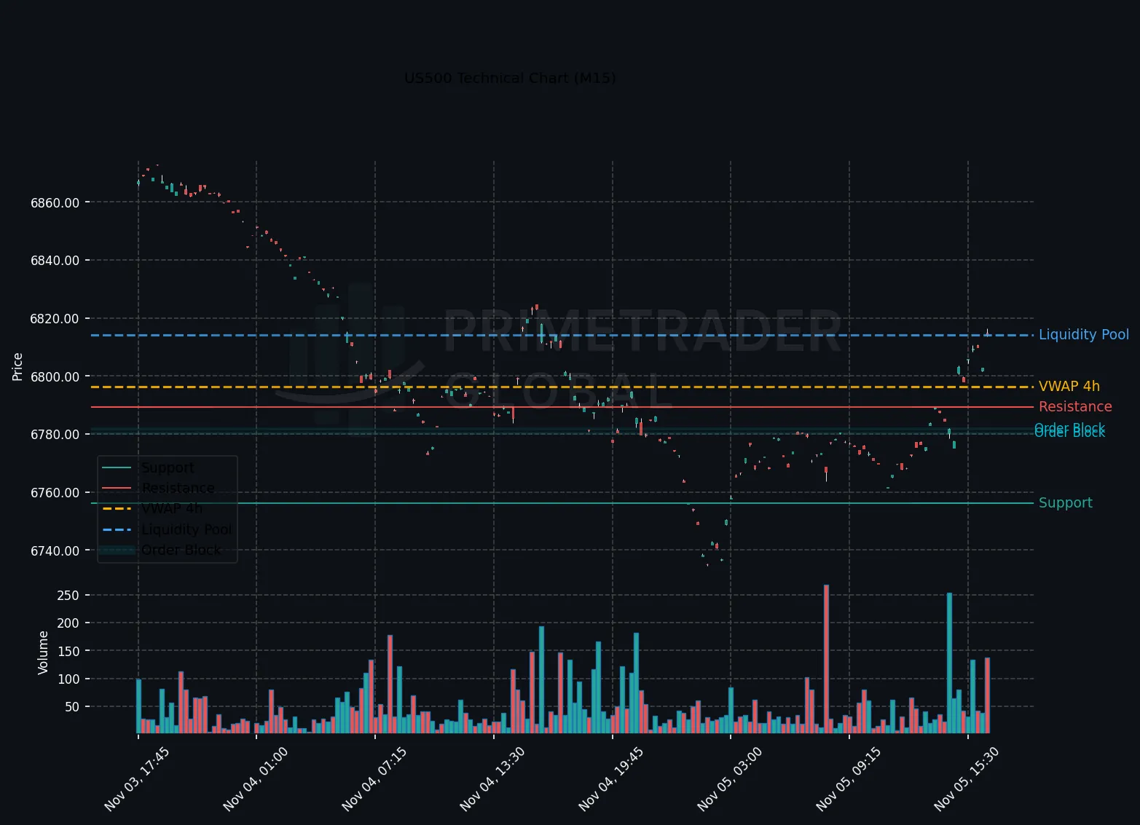Click the 200 volume axis label
1140x825 pixels.
point(68,623)
